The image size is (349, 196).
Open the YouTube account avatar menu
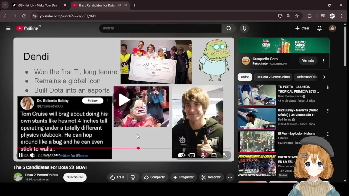tap(332, 28)
